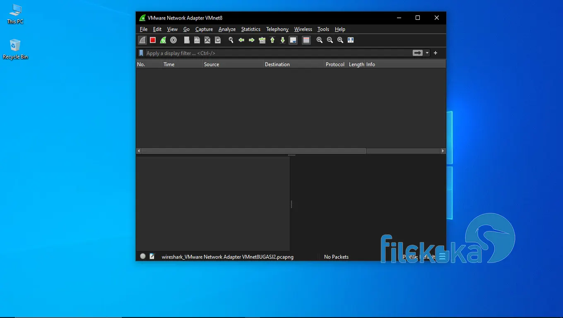This screenshot has width=563, height=318.
Task: Sort by the No. column header
Action: pyautogui.click(x=149, y=64)
